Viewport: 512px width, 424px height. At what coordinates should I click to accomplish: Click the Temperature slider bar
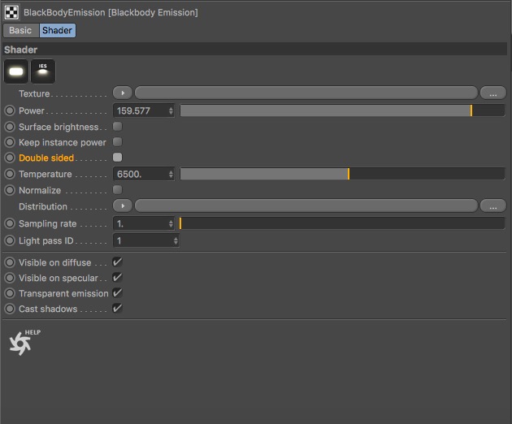pyautogui.click(x=341, y=174)
